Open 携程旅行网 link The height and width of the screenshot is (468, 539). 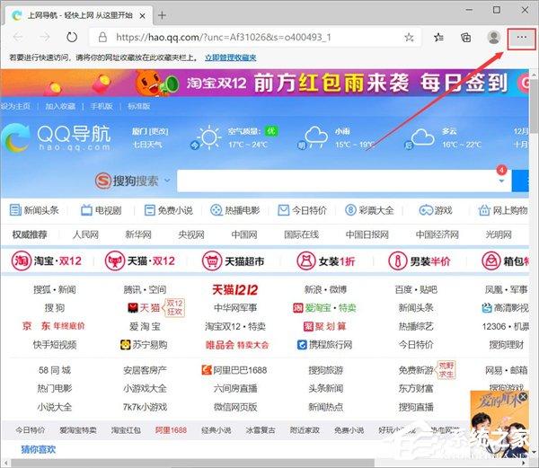(x=324, y=345)
